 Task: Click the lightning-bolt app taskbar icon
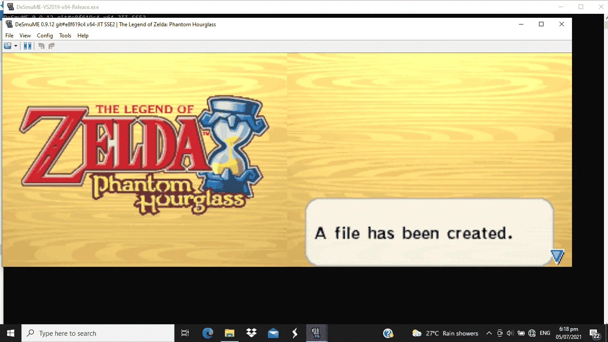pyautogui.click(x=295, y=333)
